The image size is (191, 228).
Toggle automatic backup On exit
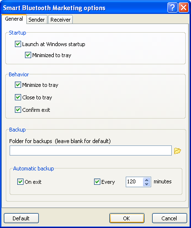(20, 182)
